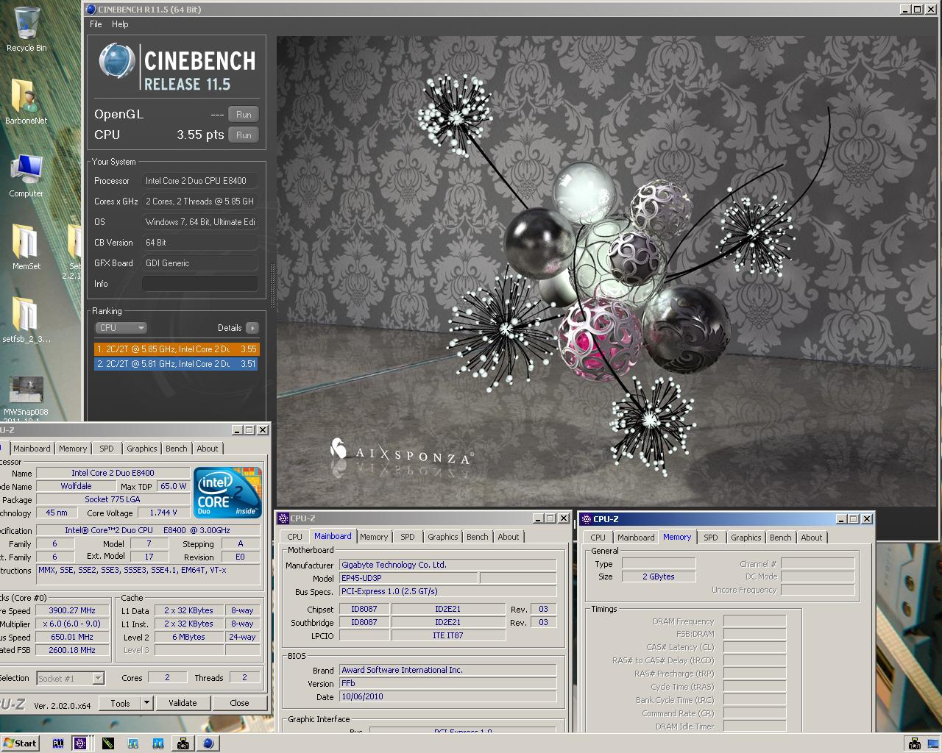Image resolution: width=942 pixels, height=753 pixels.
Task: Select the 5.81 GHz ranking row
Action: (x=177, y=364)
